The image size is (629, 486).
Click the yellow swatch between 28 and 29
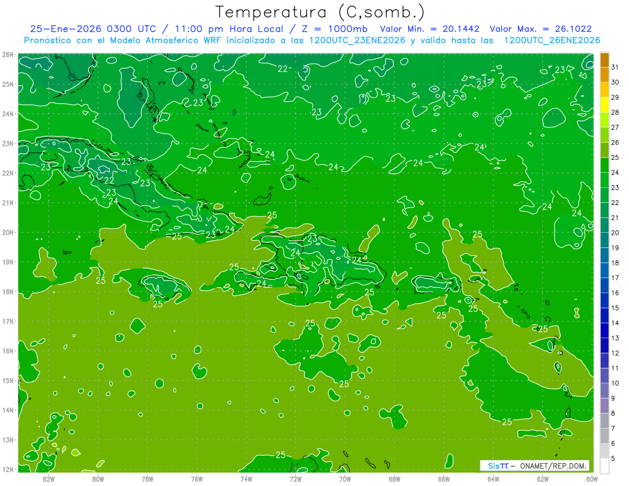click(x=604, y=104)
